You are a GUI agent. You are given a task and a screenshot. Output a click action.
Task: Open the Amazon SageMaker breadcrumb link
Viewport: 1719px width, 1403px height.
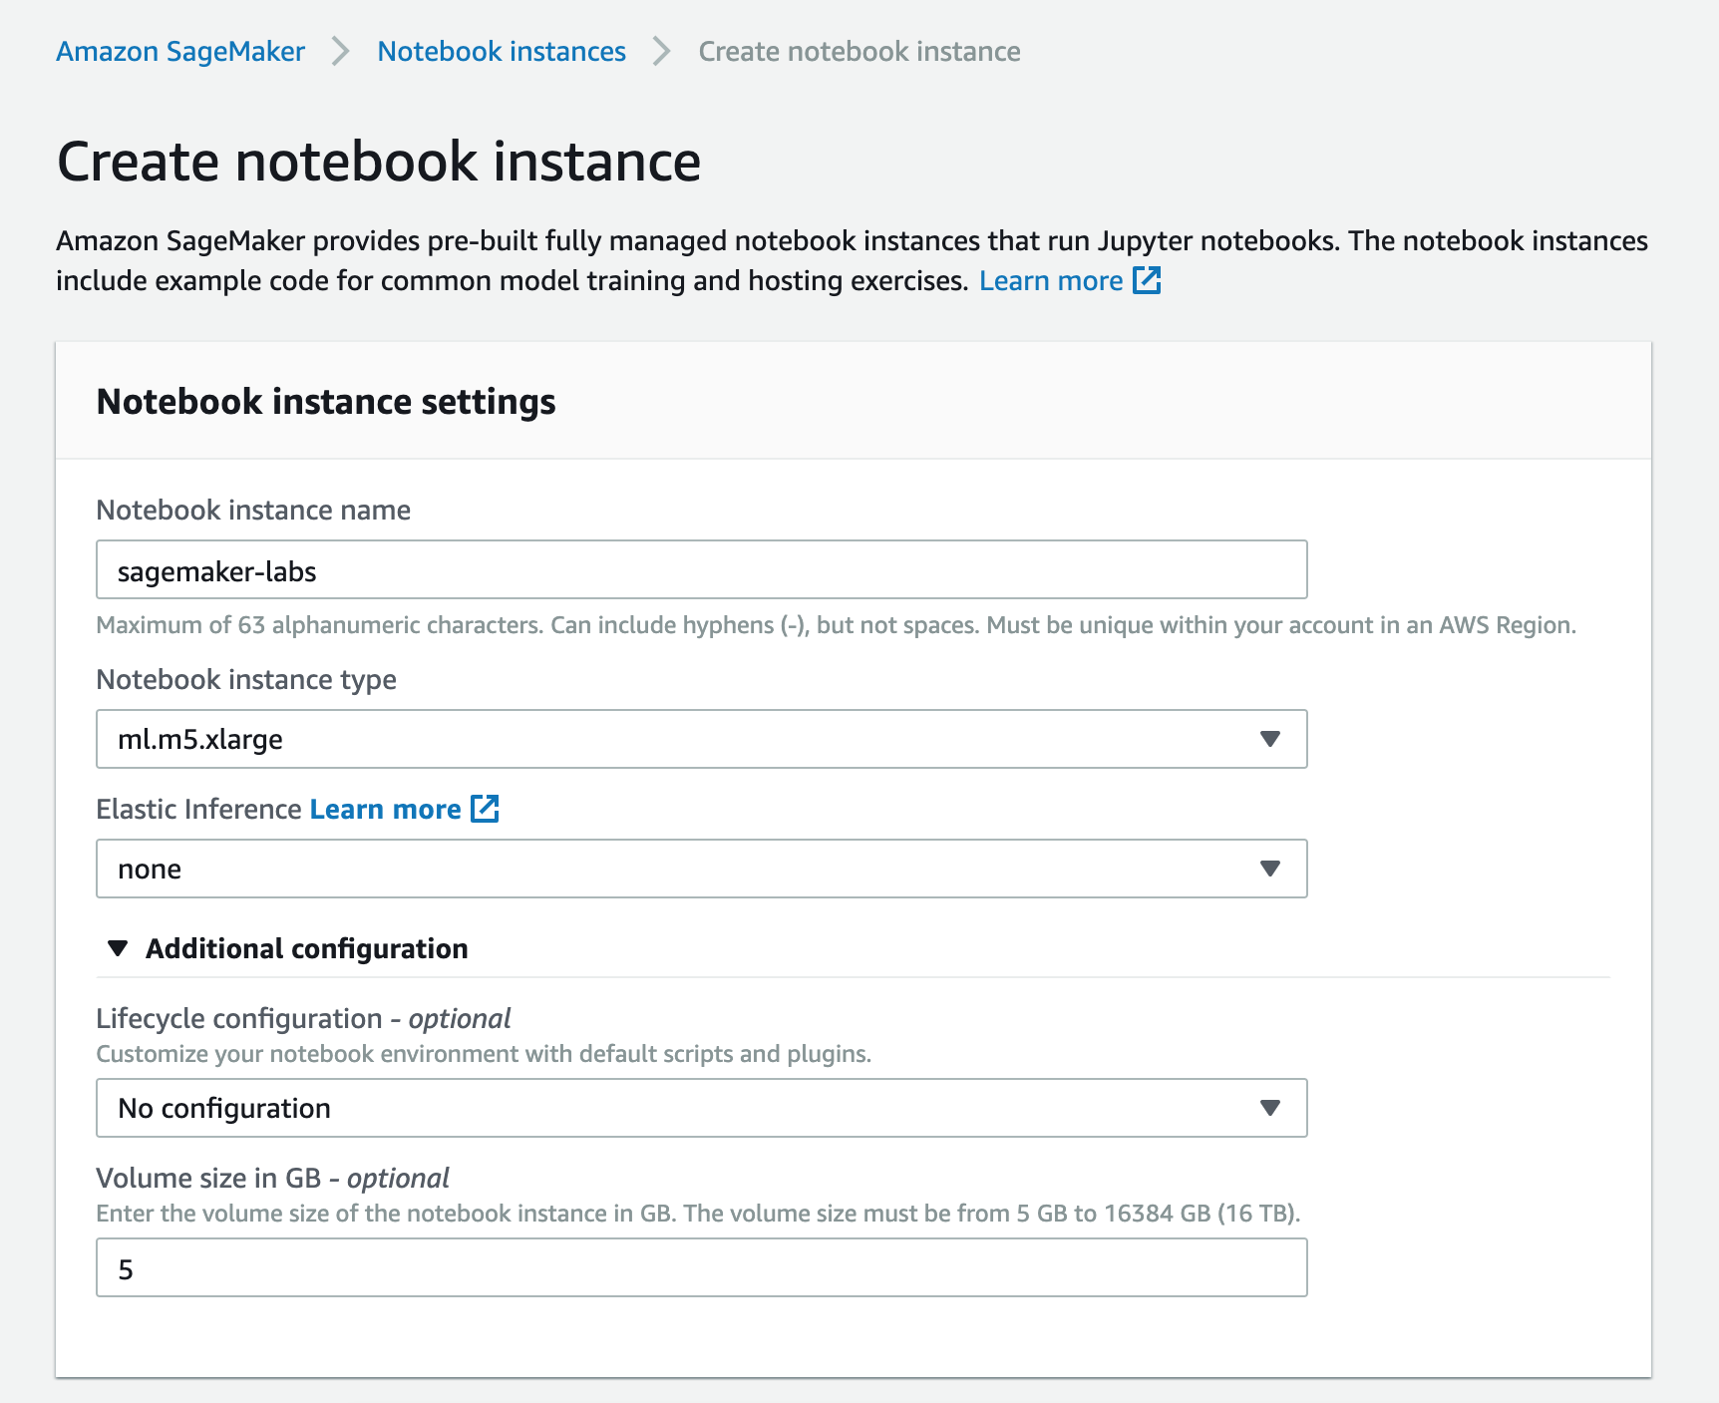tap(180, 51)
